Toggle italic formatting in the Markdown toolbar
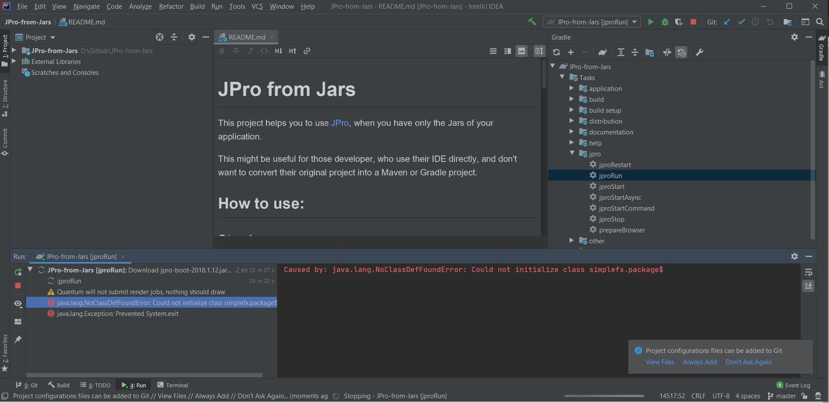This screenshot has height=403, width=829. pyautogui.click(x=250, y=51)
